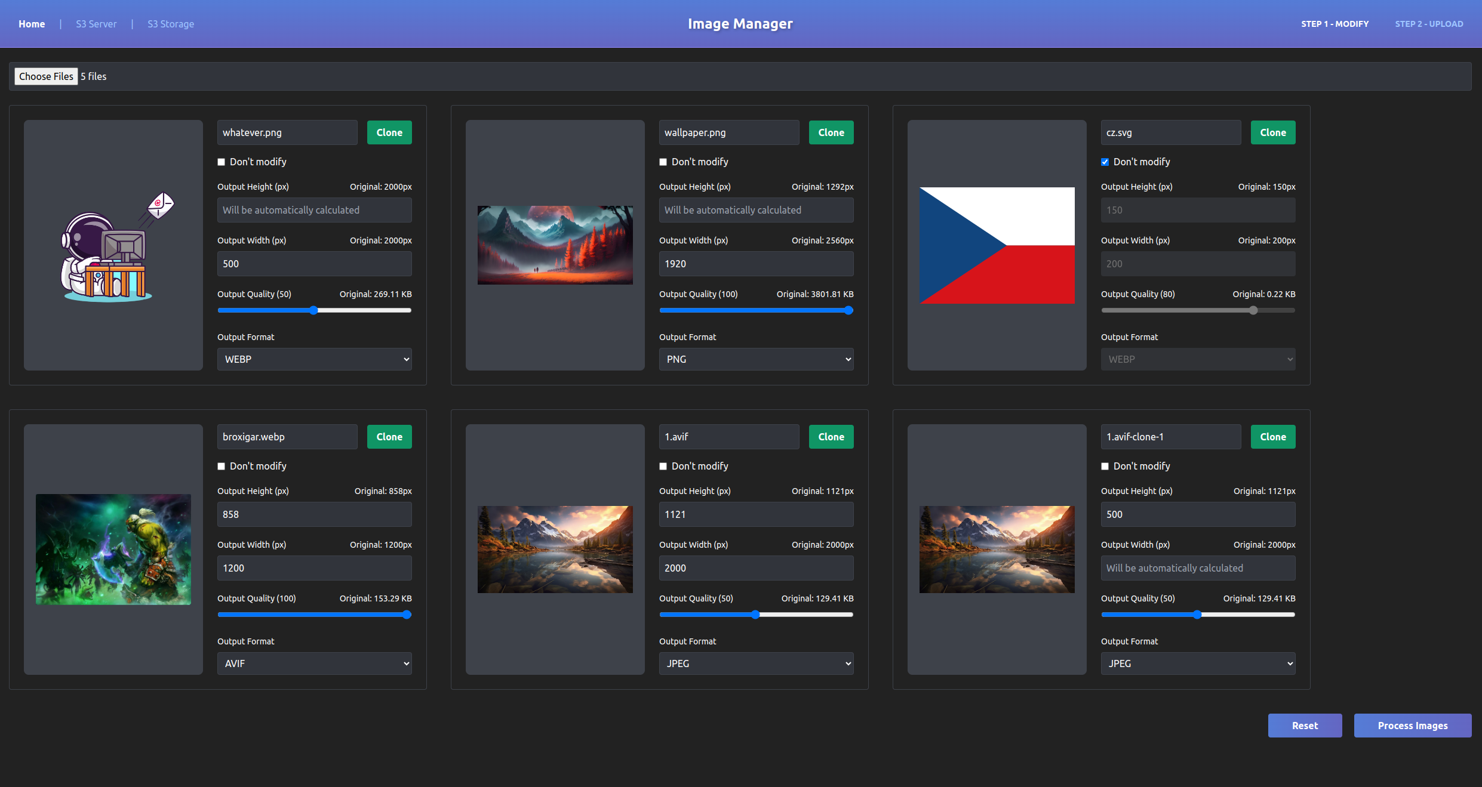Image resolution: width=1482 pixels, height=787 pixels.
Task: Click the astronaut thumbnail for whatever.png
Action: coord(113,246)
